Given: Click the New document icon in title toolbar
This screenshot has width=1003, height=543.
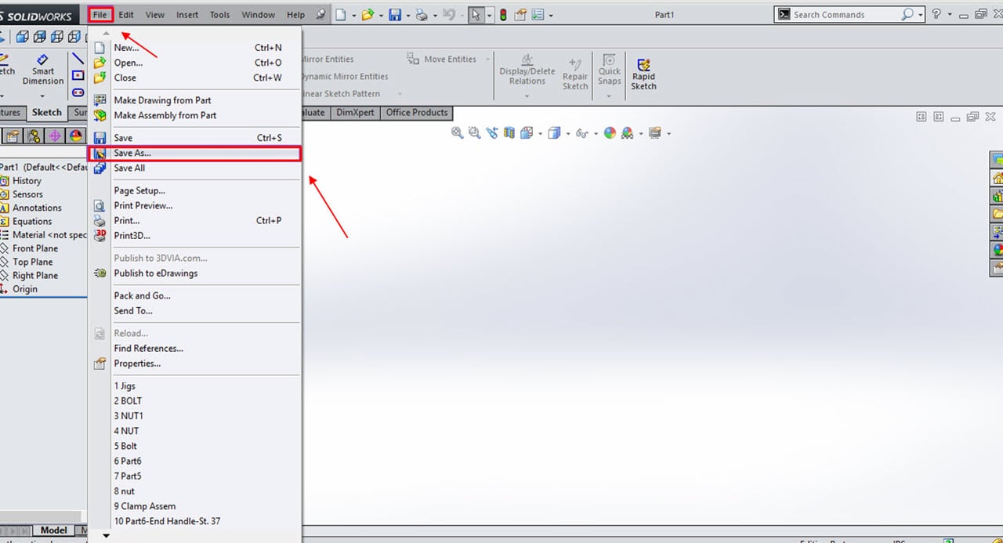Looking at the screenshot, I should tap(341, 15).
